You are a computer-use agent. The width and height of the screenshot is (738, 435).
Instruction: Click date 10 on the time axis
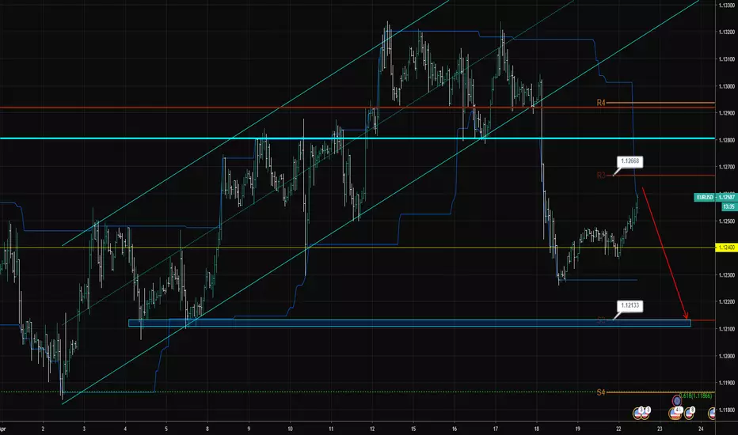click(x=290, y=429)
